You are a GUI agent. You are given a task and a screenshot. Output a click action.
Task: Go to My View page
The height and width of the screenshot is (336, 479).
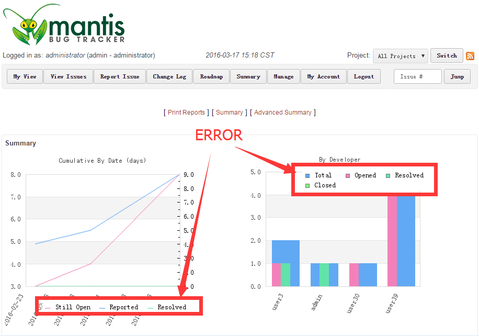(x=25, y=76)
